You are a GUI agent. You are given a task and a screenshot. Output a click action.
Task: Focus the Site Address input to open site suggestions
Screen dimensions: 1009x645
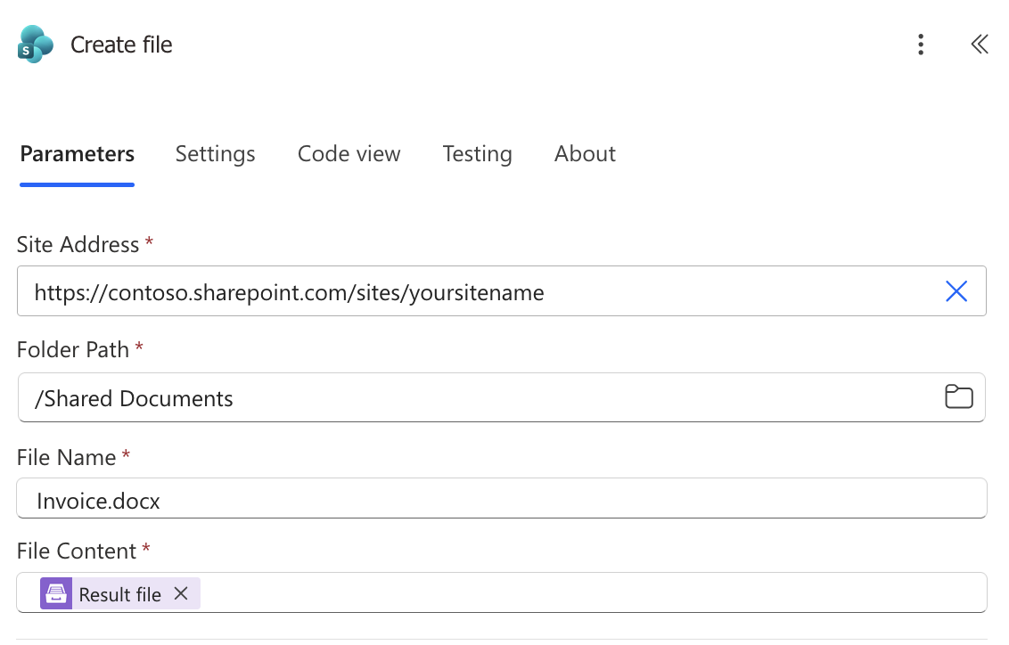446,290
